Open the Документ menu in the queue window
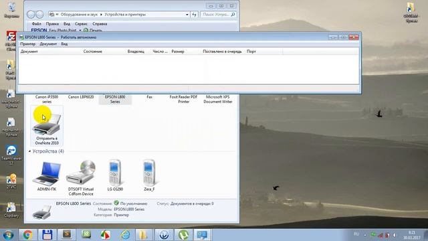 coord(48,44)
